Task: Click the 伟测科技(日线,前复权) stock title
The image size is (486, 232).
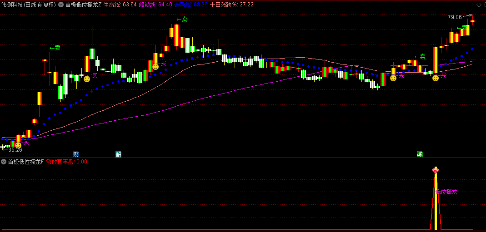Action: tap(29, 5)
